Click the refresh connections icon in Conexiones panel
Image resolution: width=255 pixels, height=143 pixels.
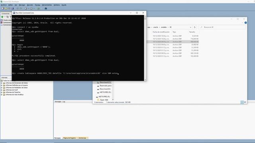[8, 17]
